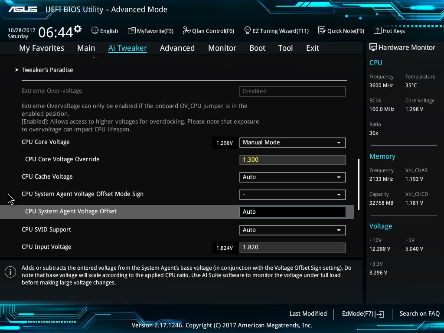Open the Exit tab
444x333 pixels.
(x=313, y=48)
